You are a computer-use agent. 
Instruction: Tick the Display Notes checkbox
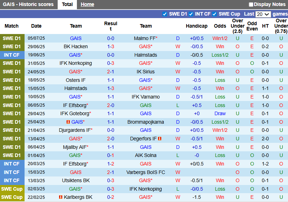coord(251,4)
